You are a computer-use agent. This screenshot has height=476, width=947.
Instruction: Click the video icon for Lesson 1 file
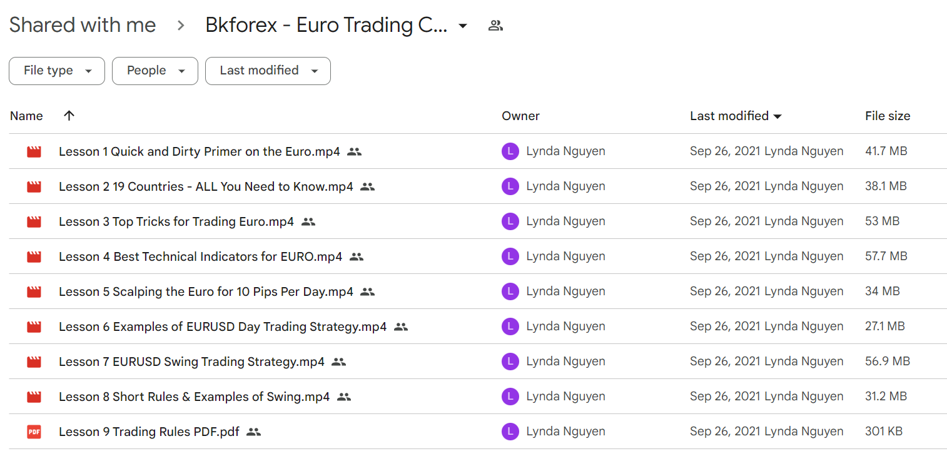tap(34, 151)
